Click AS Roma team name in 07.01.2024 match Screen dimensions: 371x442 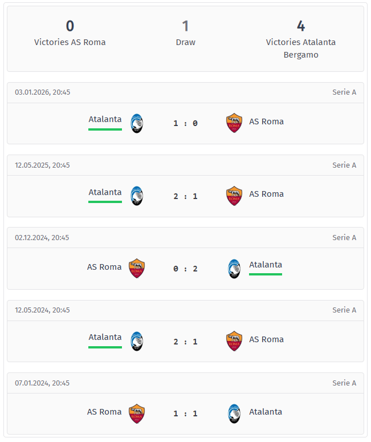104,412
